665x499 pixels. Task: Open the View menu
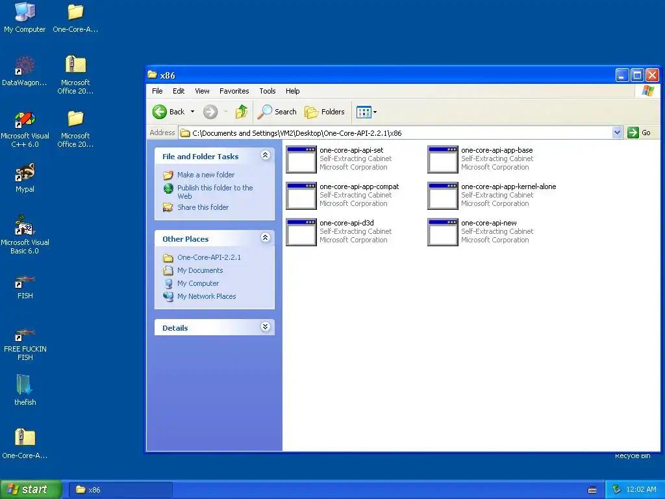click(x=203, y=91)
